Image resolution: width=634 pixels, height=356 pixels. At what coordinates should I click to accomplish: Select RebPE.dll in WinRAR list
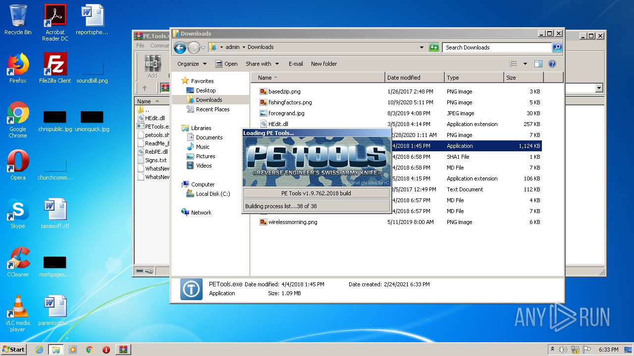(156, 152)
